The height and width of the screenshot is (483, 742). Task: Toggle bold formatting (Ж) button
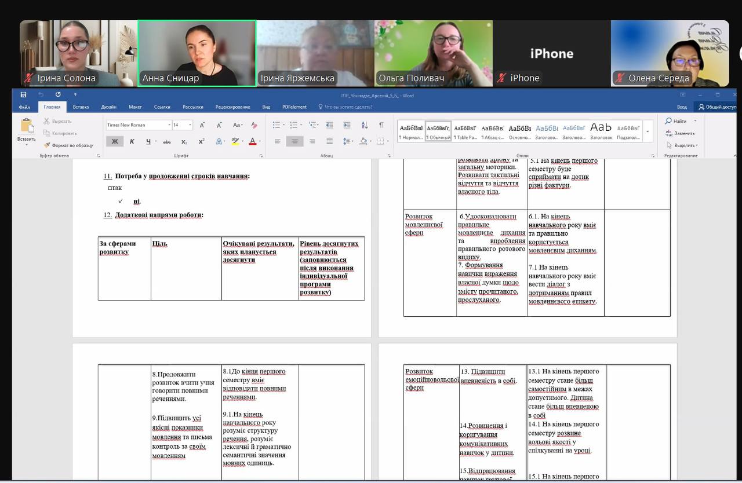point(115,141)
